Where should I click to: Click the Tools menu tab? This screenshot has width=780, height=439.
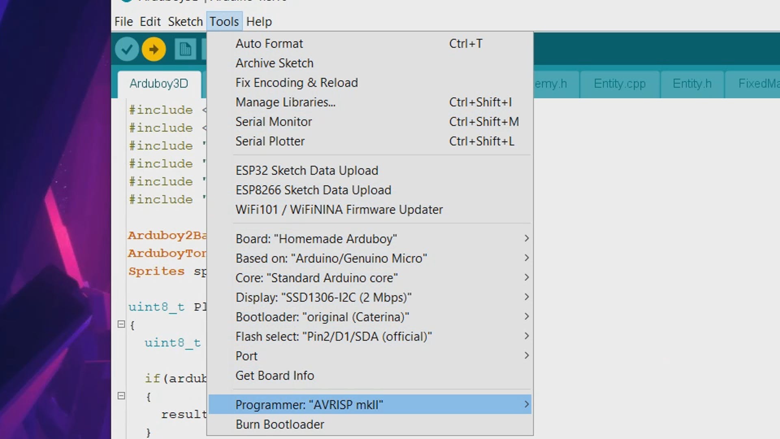tap(224, 22)
